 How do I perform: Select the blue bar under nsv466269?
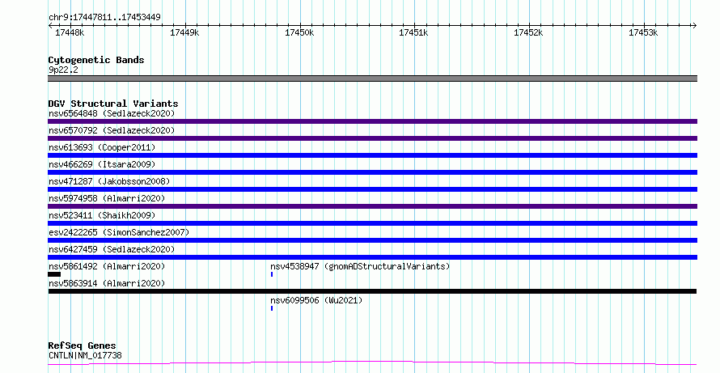pos(372,172)
